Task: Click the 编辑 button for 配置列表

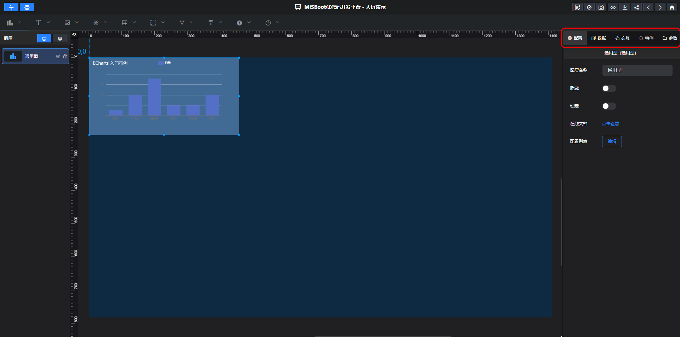Action: [x=612, y=141]
